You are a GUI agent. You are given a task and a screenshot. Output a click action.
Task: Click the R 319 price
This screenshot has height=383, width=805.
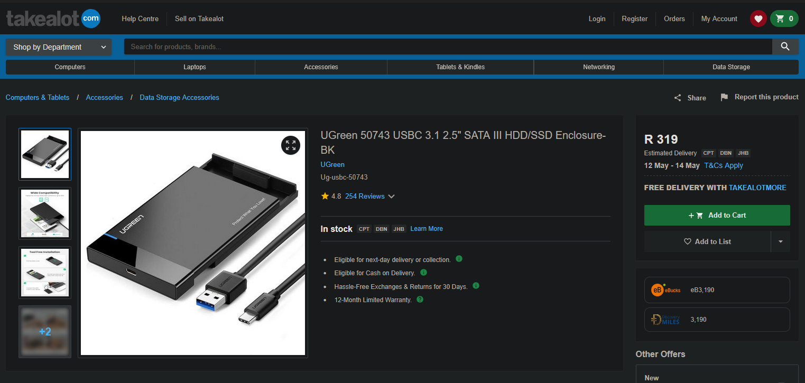pyautogui.click(x=661, y=139)
